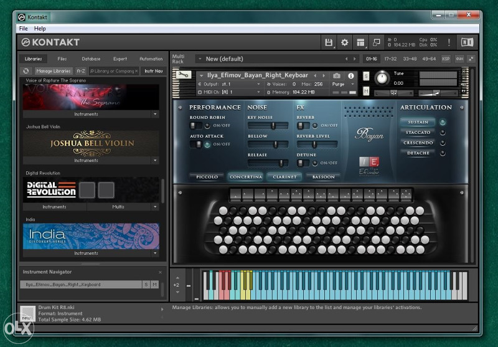Switch to the Automation tab

click(x=151, y=59)
